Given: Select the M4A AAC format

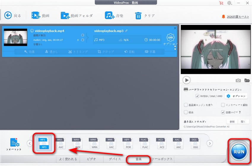Looking at the screenshot, I should click(x=61, y=143).
